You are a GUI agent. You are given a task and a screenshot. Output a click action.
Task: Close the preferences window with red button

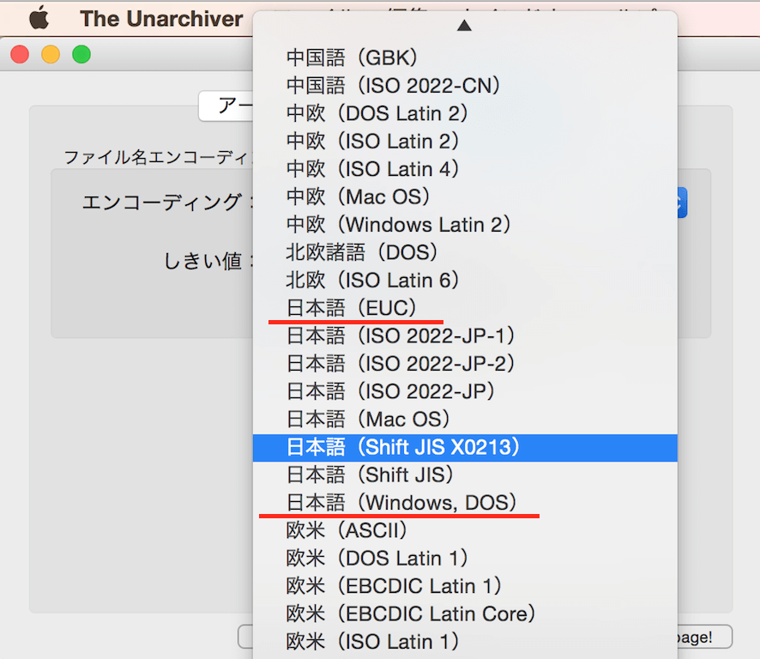tap(20, 54)
